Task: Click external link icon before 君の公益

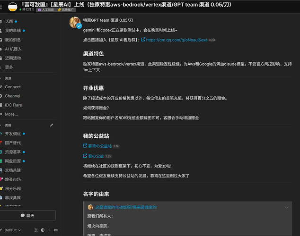Action: click(85, 156)
